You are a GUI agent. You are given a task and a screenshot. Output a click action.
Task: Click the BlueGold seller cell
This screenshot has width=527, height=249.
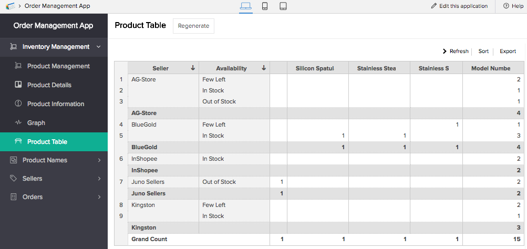(144, 124)
